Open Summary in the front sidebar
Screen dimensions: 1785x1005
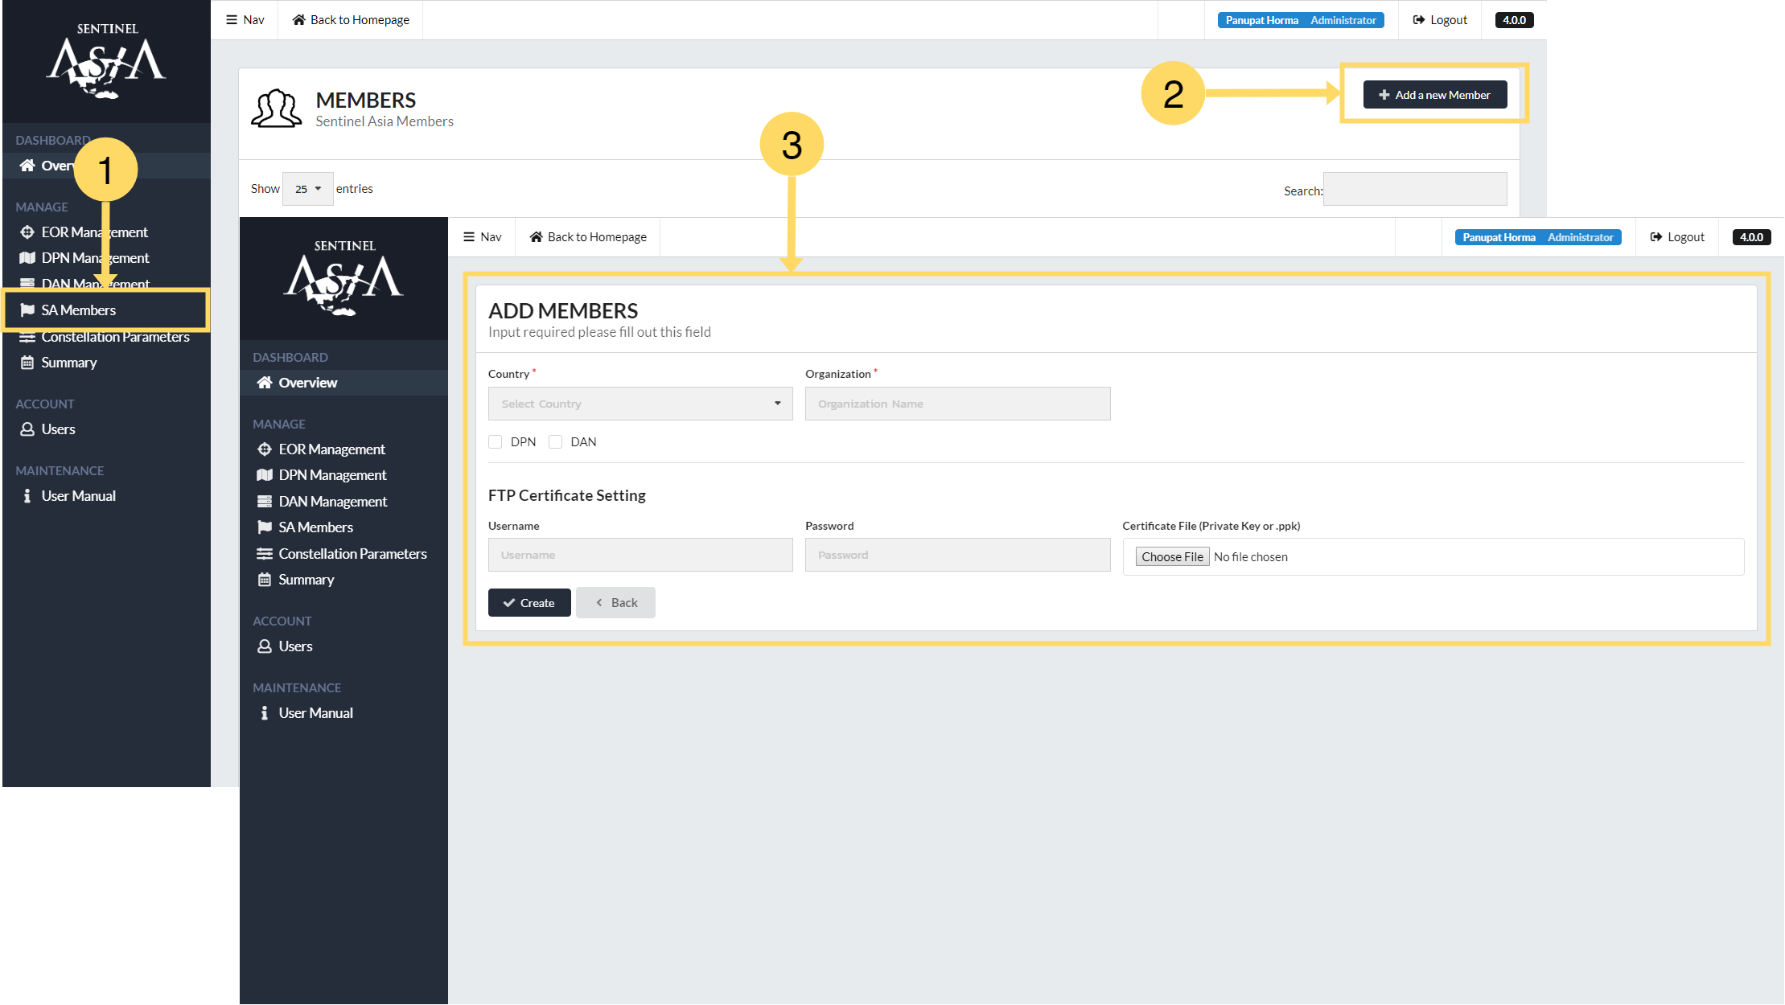tap(306, 580)
